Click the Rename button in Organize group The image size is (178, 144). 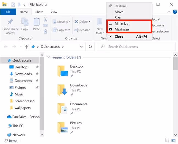[x=82, y=30]
